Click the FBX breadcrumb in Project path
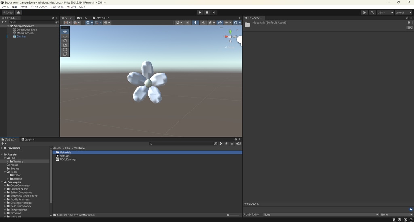 [x=68, y=148]
